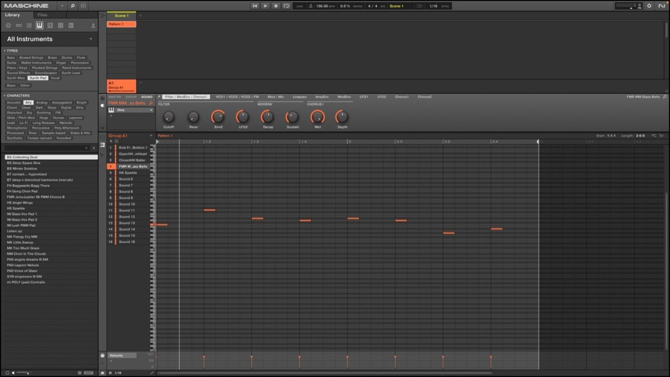Click the Record button in the transport
The width and height of the screenshot is (670, 377).
click(276, 6)
